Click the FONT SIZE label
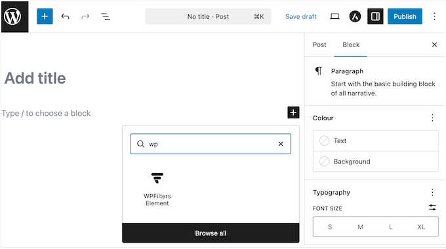This screenshot has height=249, width=446. point(327,208)
